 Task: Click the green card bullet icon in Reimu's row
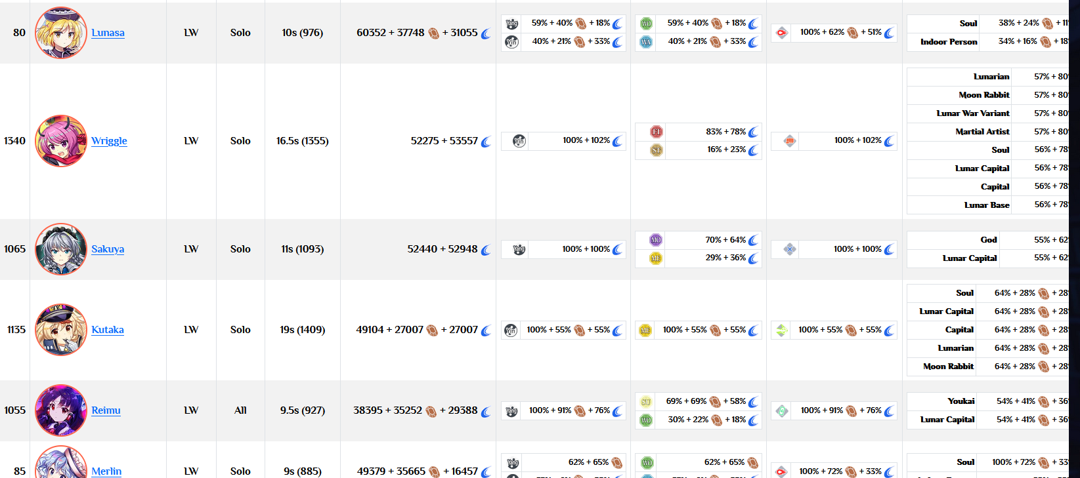click(x=781, y=411)
